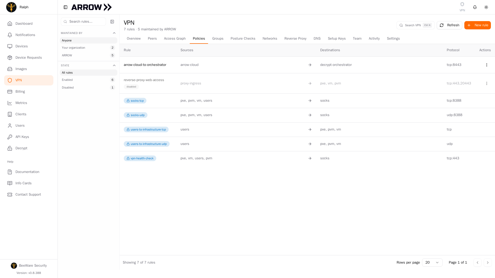Filter rules maintained by Anyone
Image resolution: width=495 pixels, height=278 pixels.
(x=88, y=40)
